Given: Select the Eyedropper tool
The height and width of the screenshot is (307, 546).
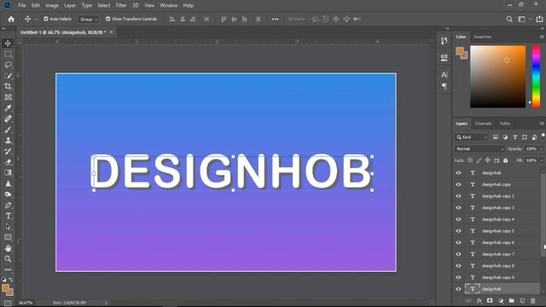Looking at the screenshot, I should (8, 108).
